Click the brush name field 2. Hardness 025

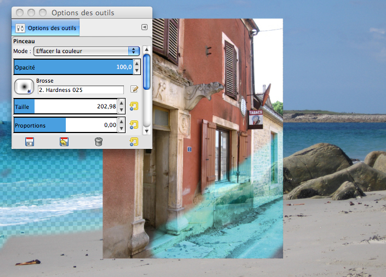pyautogui.click(x=81, y=90)
